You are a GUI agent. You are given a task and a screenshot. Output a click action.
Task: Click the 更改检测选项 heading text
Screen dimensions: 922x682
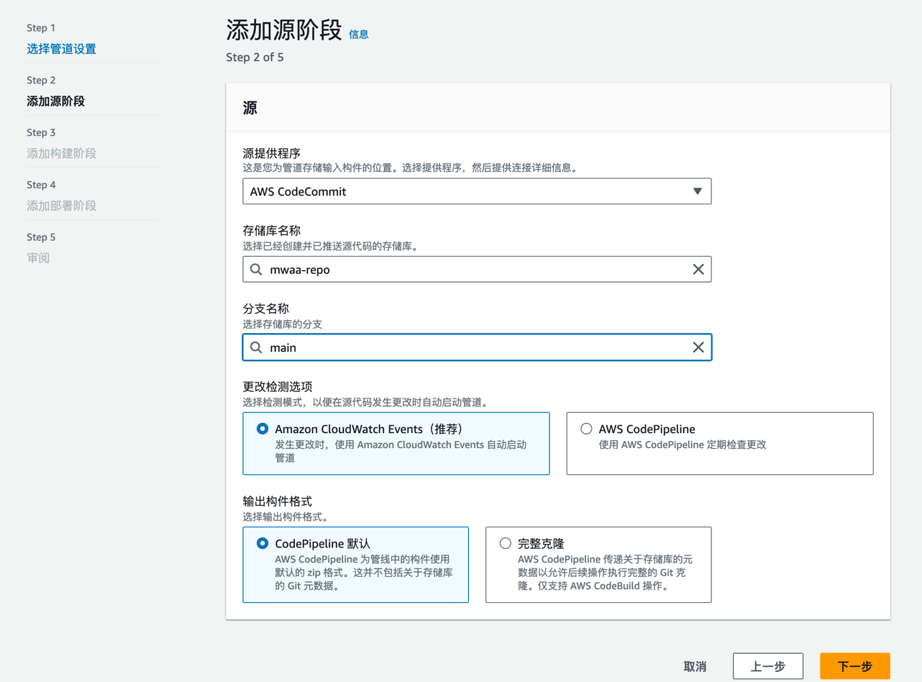coord(278,386)
